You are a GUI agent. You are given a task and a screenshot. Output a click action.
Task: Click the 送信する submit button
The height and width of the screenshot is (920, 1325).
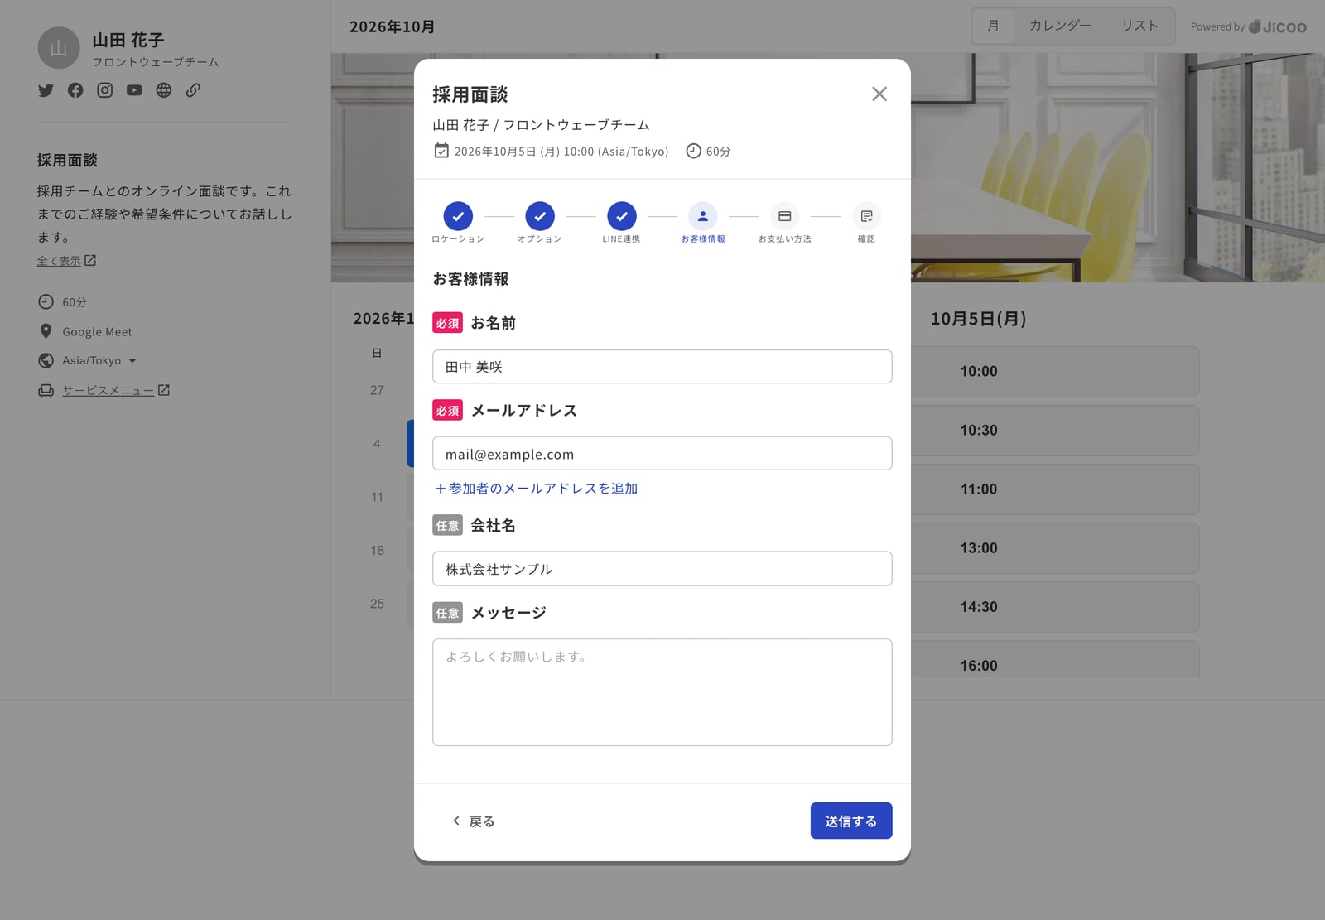(x=851, y=821)
